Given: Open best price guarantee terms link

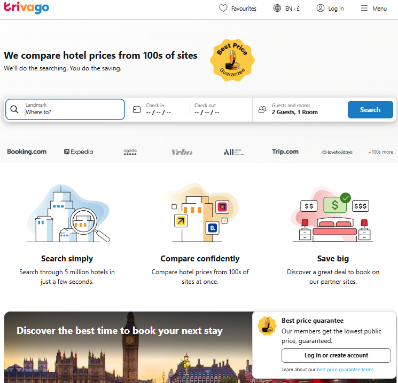Looking at the screenshot, I should pyautogui.click(x=345, y=370).
